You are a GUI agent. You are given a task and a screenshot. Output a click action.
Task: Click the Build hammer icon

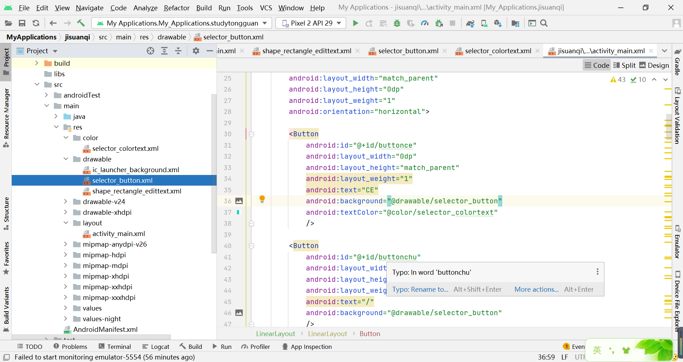[81, 23]
